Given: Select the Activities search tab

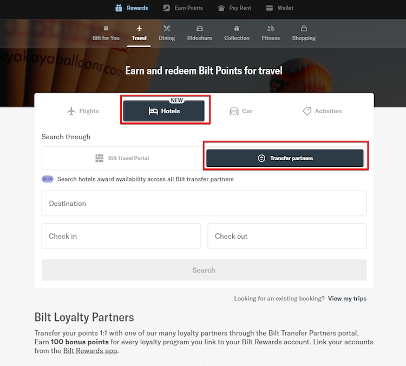Looking at the screenshot, I should pyautogui.click(x=322, y=111).
